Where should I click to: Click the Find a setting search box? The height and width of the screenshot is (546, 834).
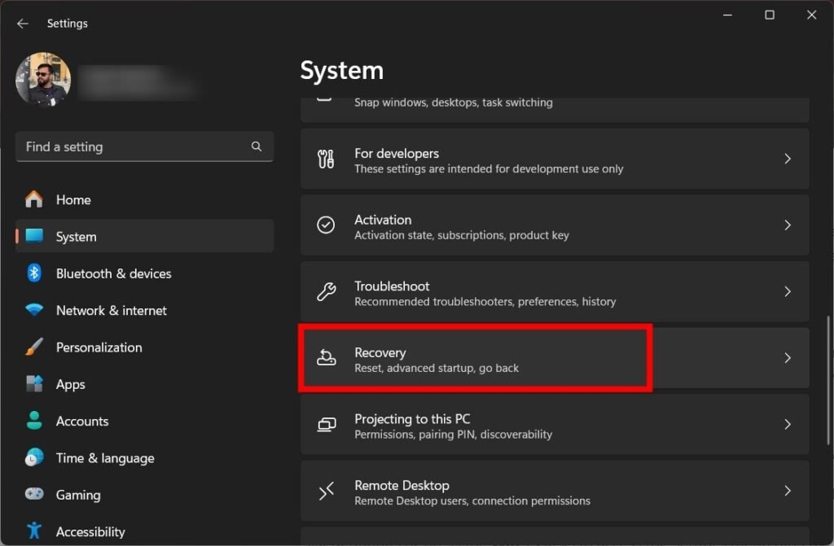145,146
